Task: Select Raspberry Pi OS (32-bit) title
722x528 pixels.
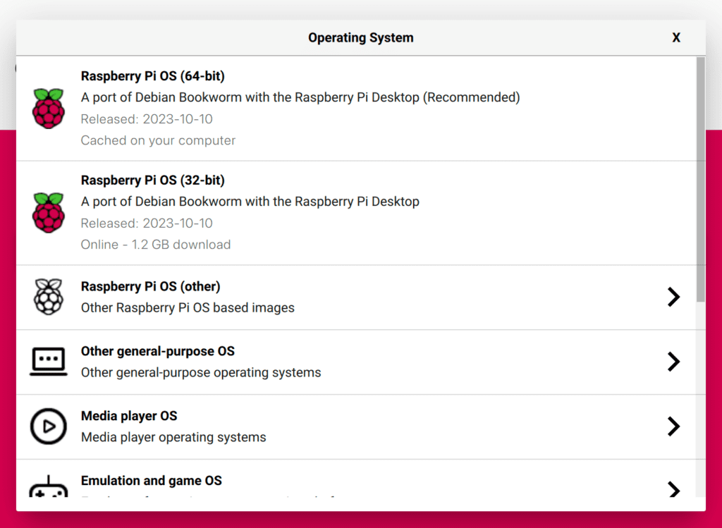Action: click(x=153, y=180)
